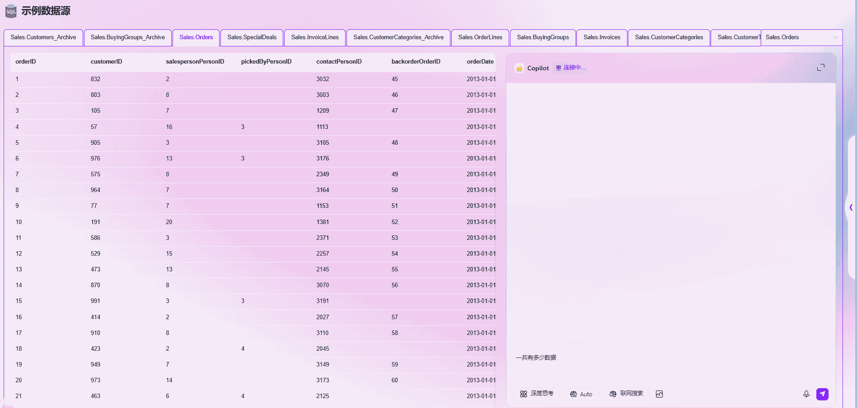
Task: Switch to Sales.BuyingGroups tab
Action: (543, 37)
